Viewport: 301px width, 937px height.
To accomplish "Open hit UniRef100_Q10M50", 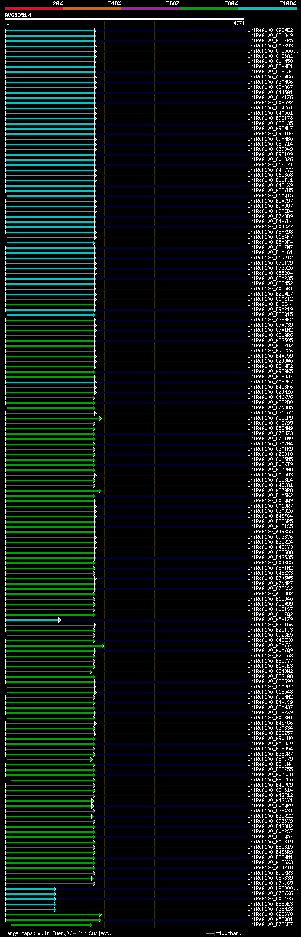I will [270, 61].
